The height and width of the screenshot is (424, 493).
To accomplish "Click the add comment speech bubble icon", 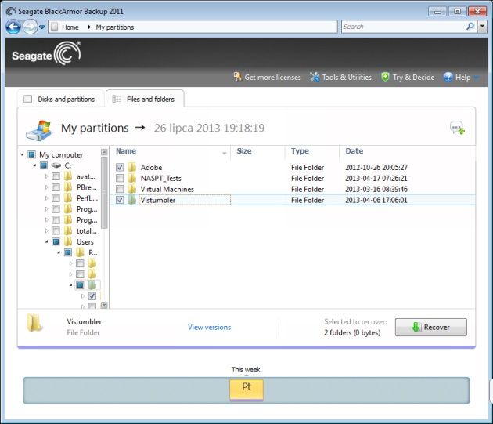I will [457, 128].
